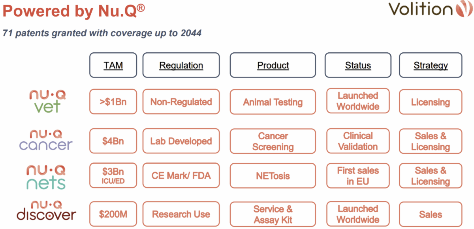Screen dimensions: 474x229
Task: Click the Nu.Q Cancer logo
Action: (x=46, y=140)
